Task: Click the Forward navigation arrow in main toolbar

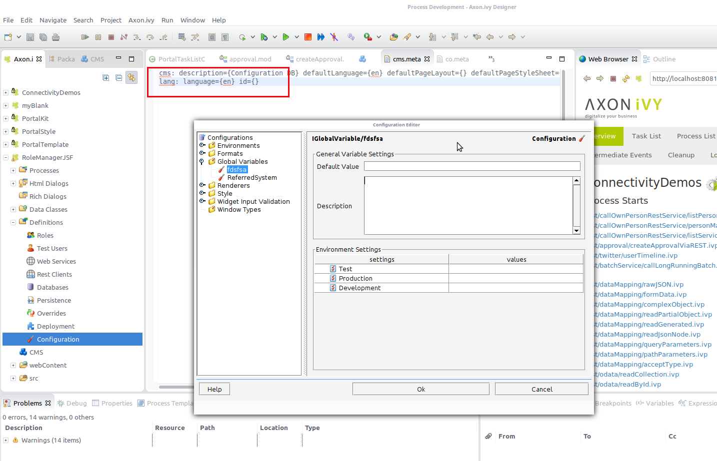Action: pos(512,37)
